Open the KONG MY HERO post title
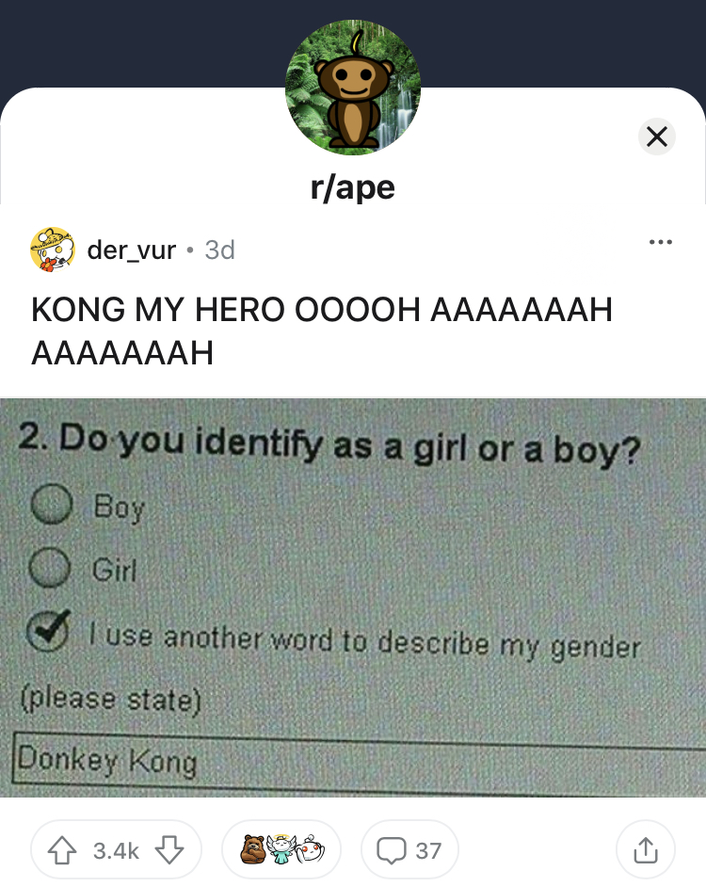The image size is (706, 887). tap(321, 331)
